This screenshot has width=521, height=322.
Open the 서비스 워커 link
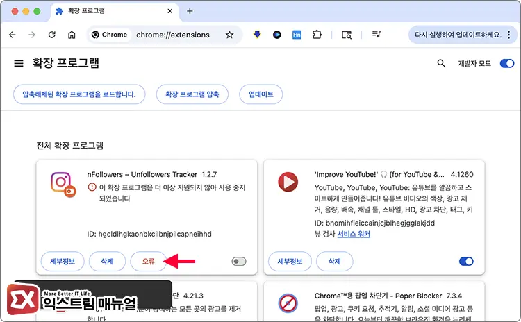354,234
